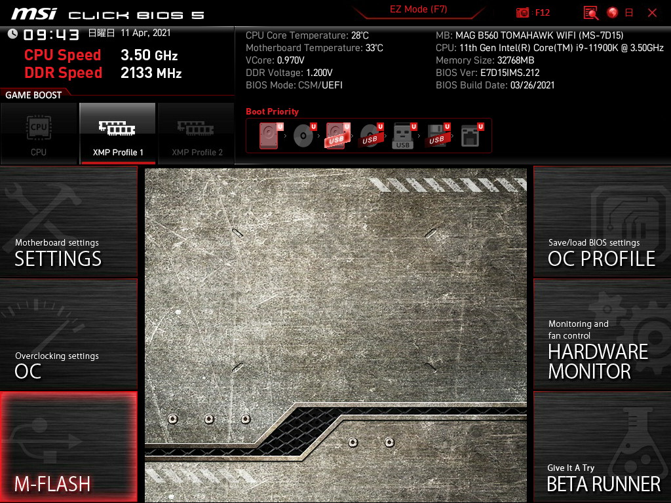Viewport: 671px width, 503px height.
Task: Switch to EZ Mode (F7)
Action: point(419,9)
